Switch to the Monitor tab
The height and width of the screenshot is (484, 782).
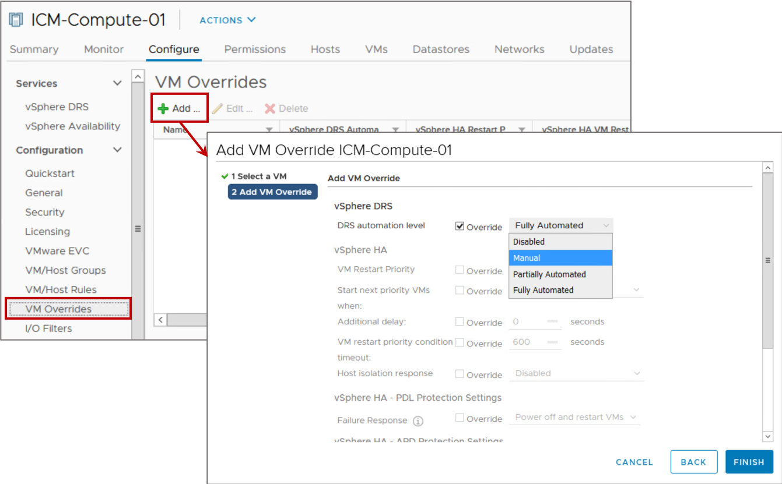(104, 50)
